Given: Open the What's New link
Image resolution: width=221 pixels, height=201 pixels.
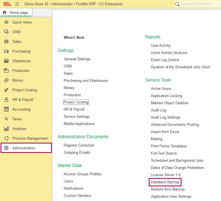Looking at the screenshot, I should pos(74,37).
